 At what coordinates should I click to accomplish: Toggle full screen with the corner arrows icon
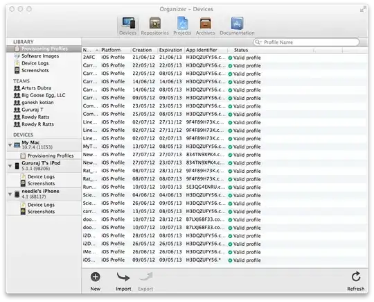tap(363, 9)
